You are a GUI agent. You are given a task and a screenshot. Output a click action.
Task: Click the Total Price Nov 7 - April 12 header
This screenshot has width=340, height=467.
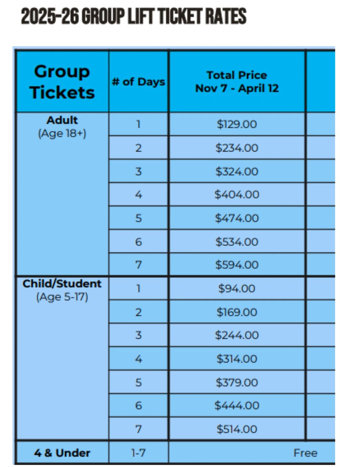[237, 82]
